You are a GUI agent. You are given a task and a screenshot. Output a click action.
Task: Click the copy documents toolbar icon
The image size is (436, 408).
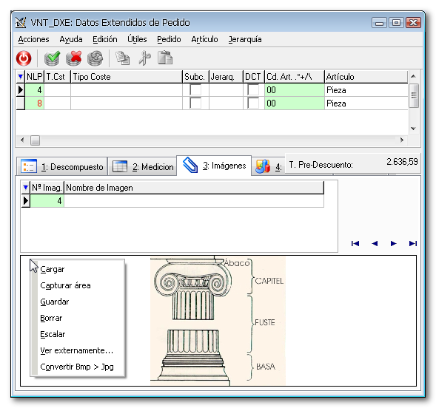123,58
